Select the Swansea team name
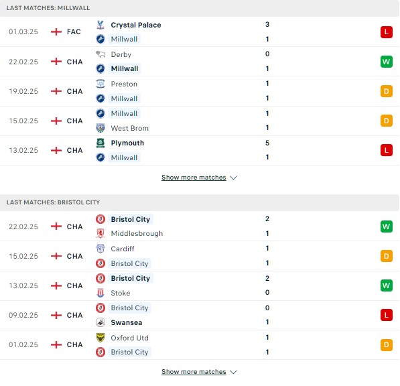 (x=127, y=322)
